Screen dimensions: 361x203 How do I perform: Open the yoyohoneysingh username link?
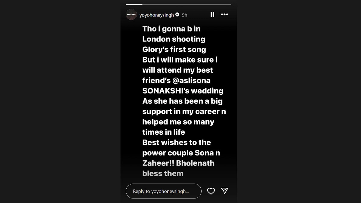(156, 15)
